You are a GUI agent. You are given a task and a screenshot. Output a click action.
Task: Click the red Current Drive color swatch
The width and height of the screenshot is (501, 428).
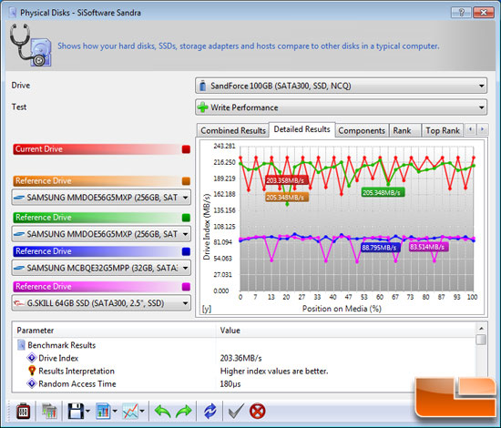point(186,149)
